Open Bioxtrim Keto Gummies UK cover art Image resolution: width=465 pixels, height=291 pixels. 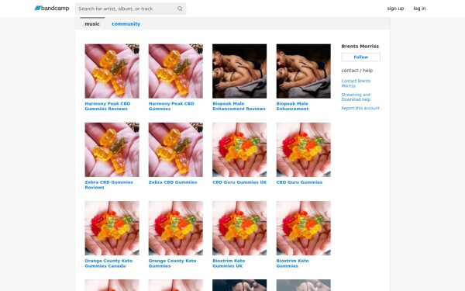[x=239, y=228]
